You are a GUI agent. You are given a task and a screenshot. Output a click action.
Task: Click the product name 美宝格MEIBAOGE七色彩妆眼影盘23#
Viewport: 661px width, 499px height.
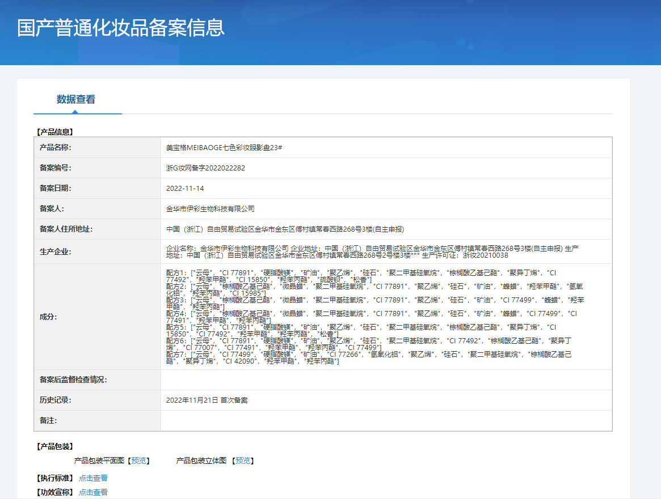(x=224, y=148)
